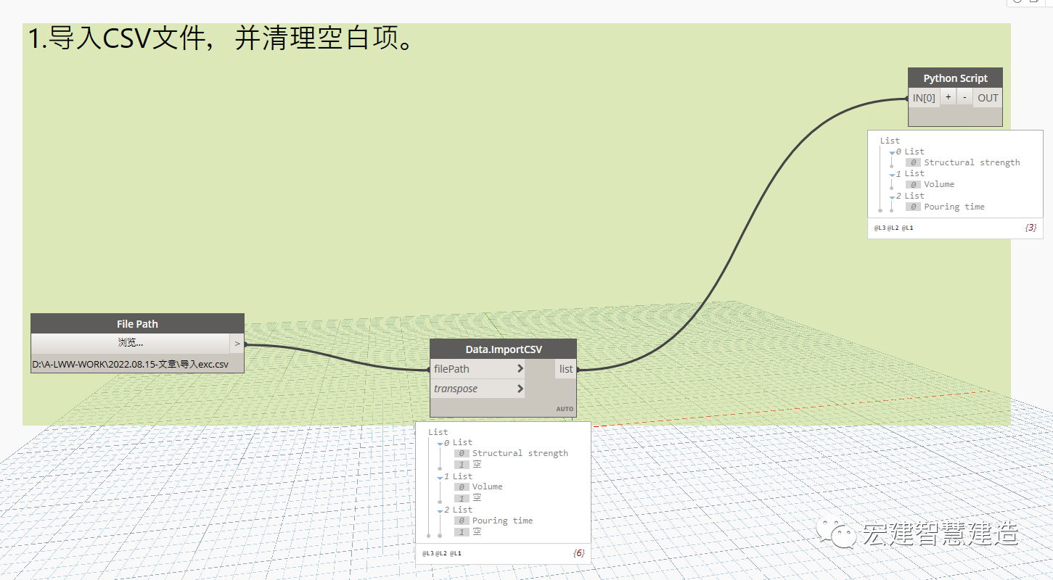Select the Python Script node title
Viewport: 1053px width, 580px height.
pyautogui.click(x=955, y=78)
